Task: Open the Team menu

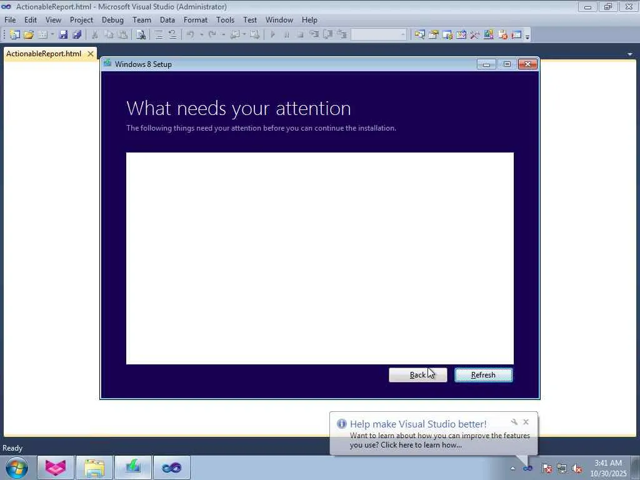Action: (x=142, y=19)
